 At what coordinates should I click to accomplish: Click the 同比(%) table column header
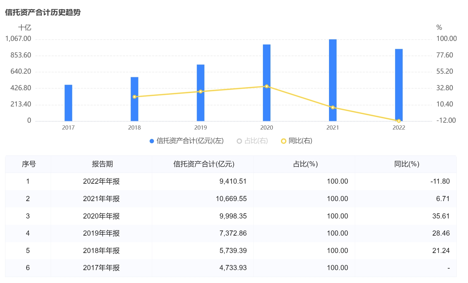[x=406, y=164]
